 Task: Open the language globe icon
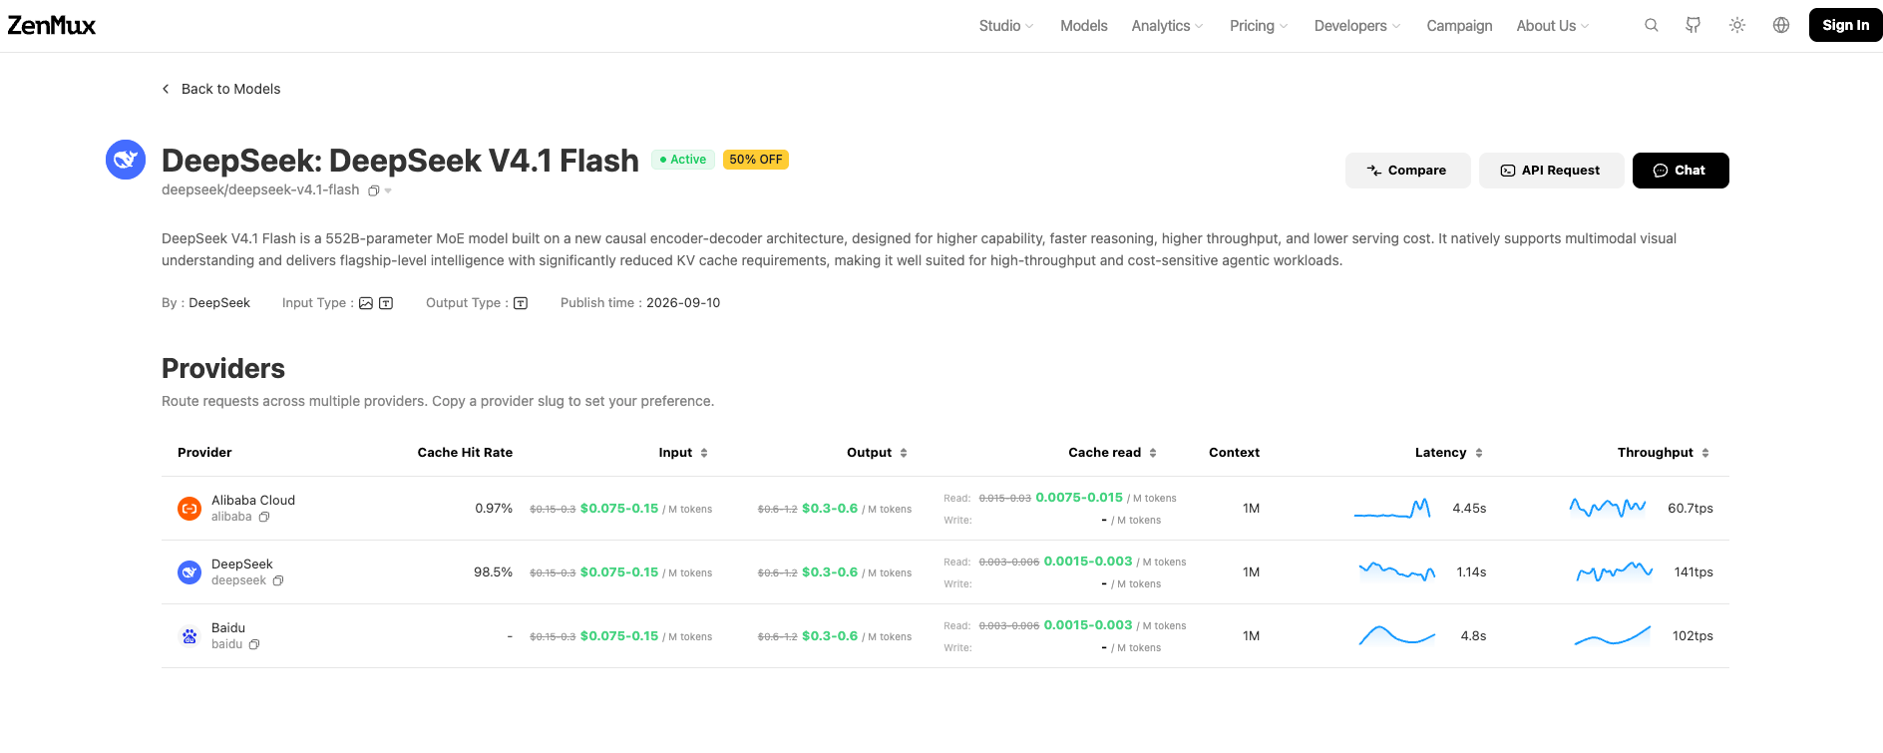pyautogui.click(x=1781, y=25)
